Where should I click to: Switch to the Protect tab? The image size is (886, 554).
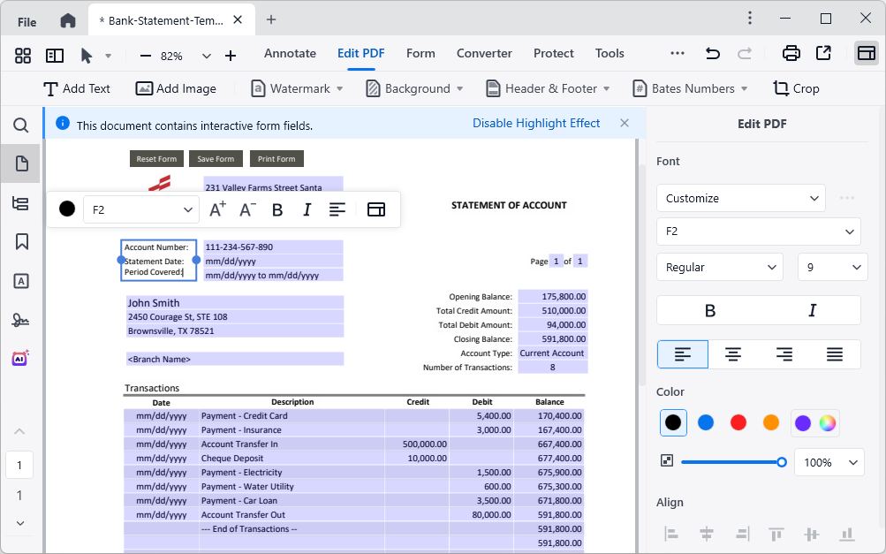[x=553, y=53]
